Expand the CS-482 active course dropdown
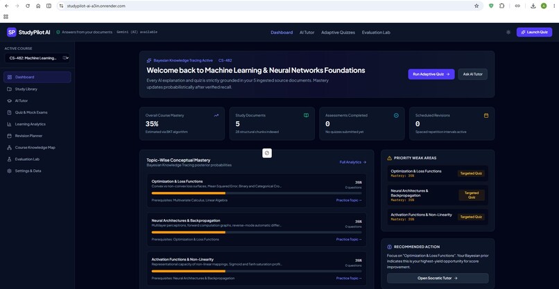This screenshot has height=289, width=559. point(37,58)
